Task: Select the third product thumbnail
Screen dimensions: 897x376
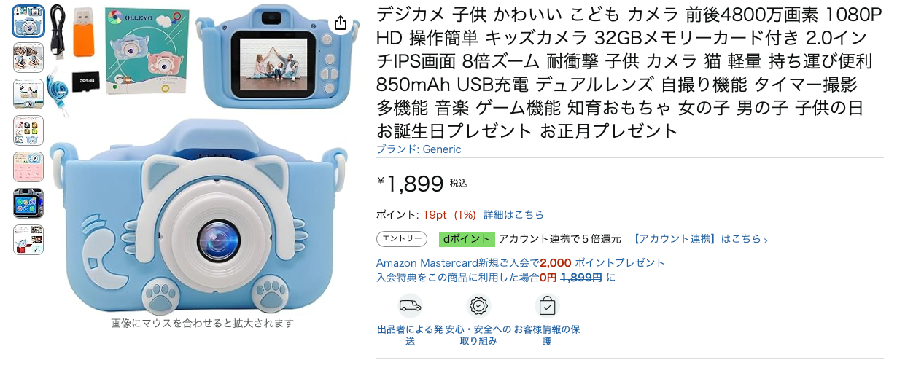Action: (x=28, y=94)
